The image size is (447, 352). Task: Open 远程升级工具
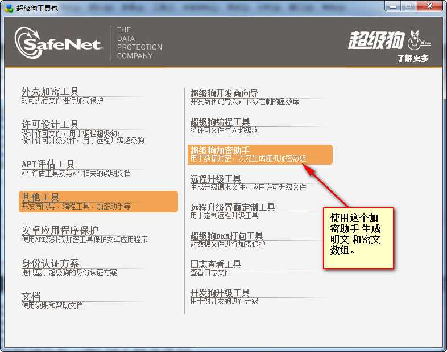(x=216, y=179)
